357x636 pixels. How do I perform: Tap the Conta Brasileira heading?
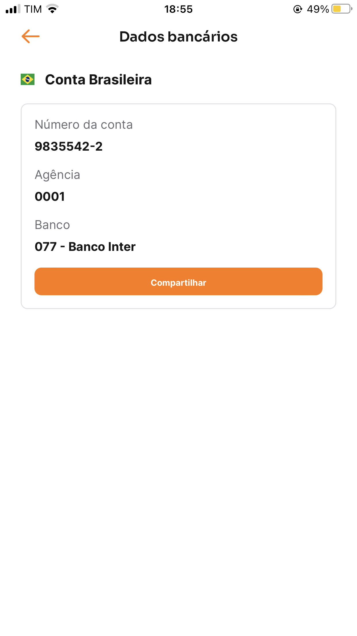pos(98,79)
